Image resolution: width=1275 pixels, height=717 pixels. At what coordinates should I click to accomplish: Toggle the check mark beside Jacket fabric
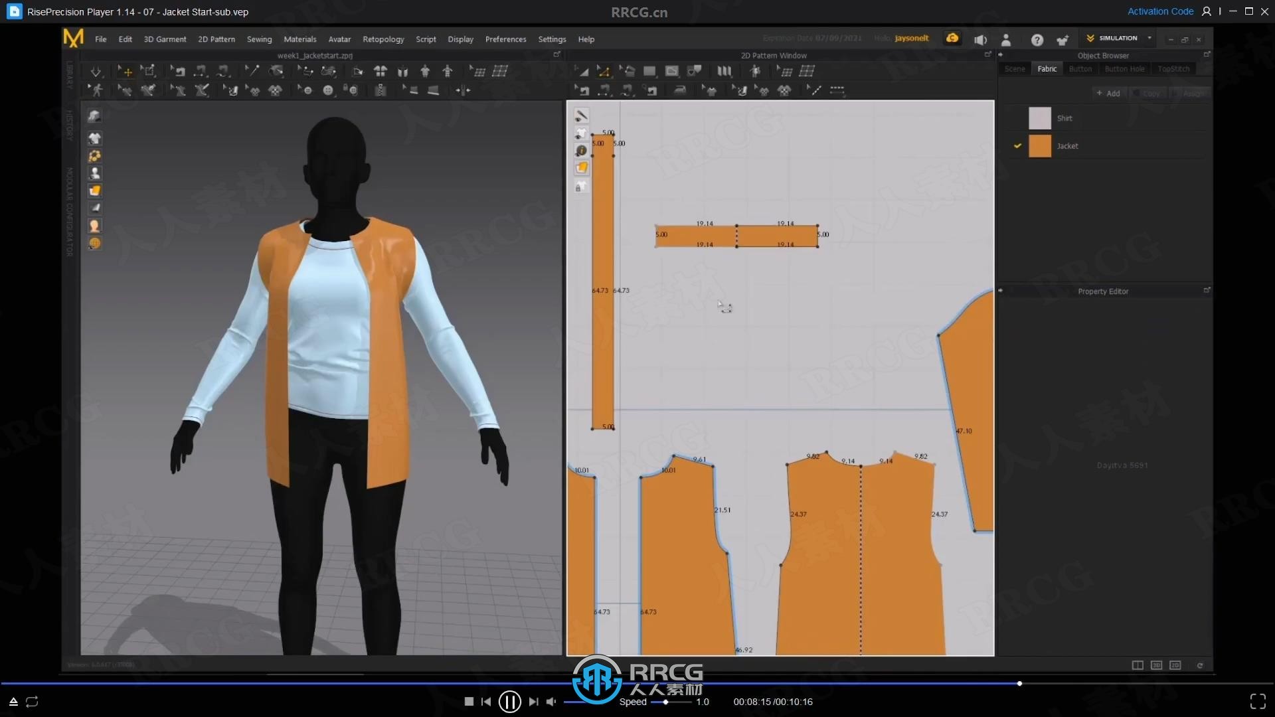point(1017,145)
